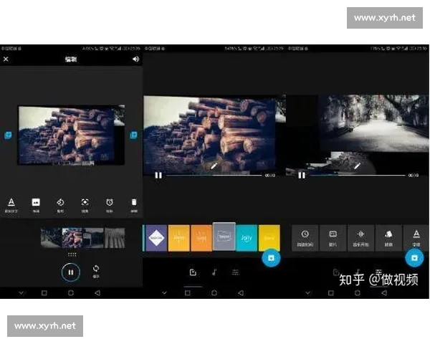This screenshot has height=344, width=430.
Task: Open the clock duration option in right panel
Action: pyautogui.click(x=305, y=236)
